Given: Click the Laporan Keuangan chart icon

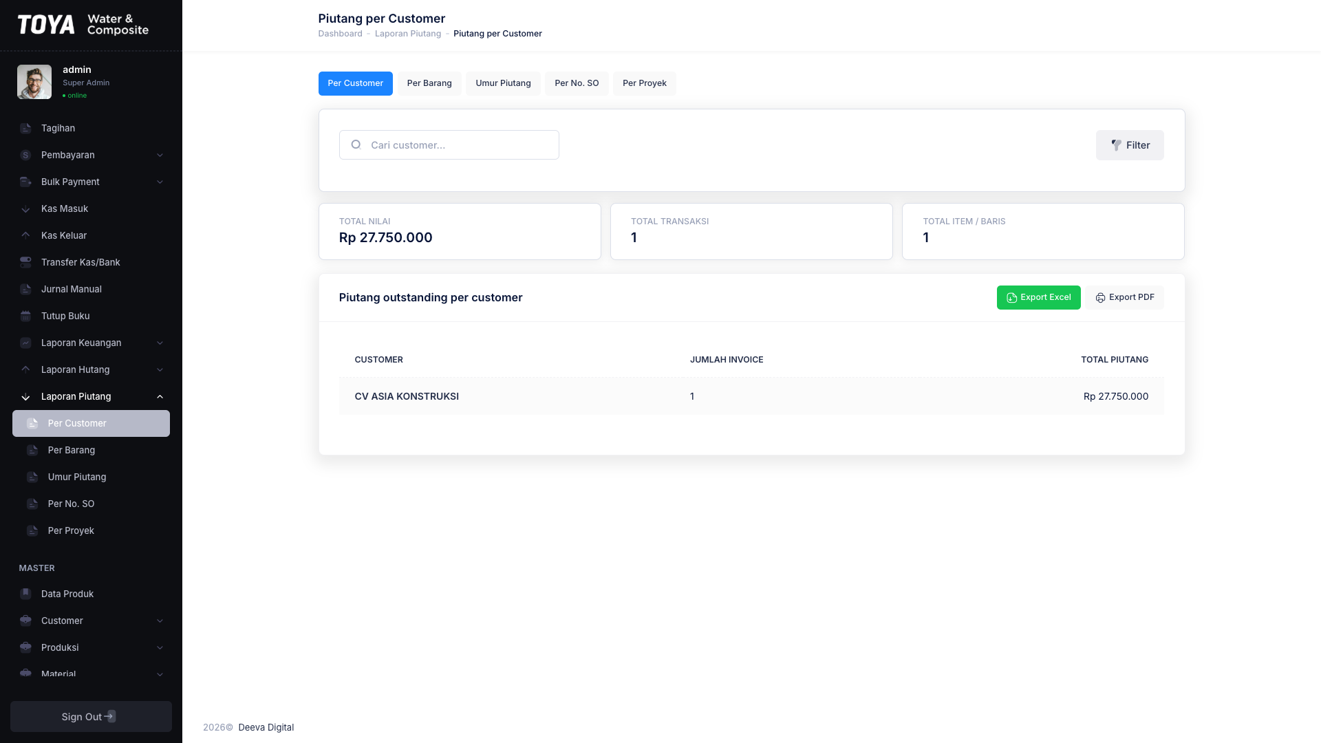Looking at the screenshot, I should [x=25, y=343].
